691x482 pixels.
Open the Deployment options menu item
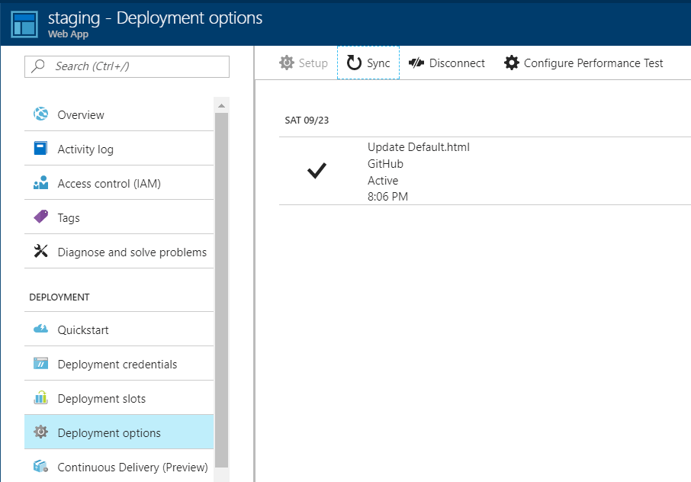(109, 432)
